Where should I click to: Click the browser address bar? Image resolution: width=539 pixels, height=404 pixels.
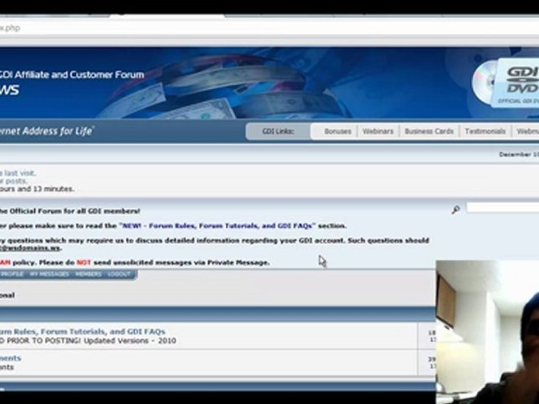tap(269, 28)
